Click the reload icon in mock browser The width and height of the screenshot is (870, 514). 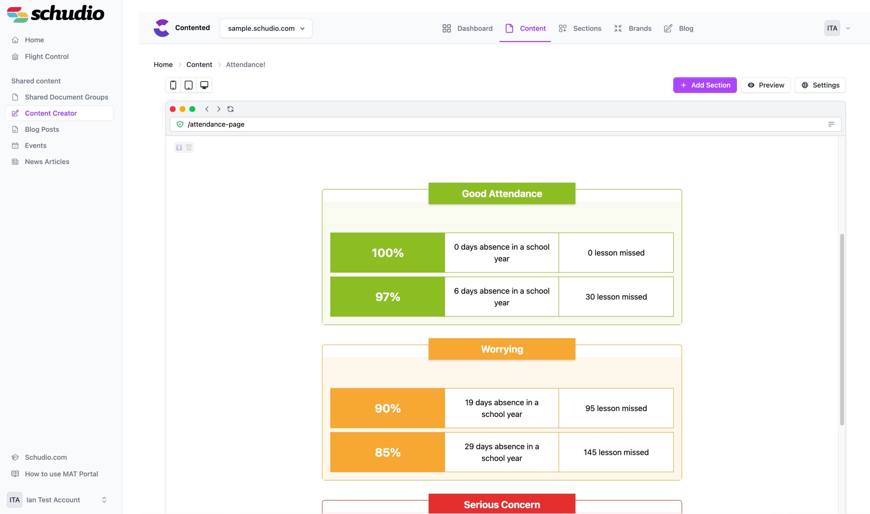click(230, 109)
